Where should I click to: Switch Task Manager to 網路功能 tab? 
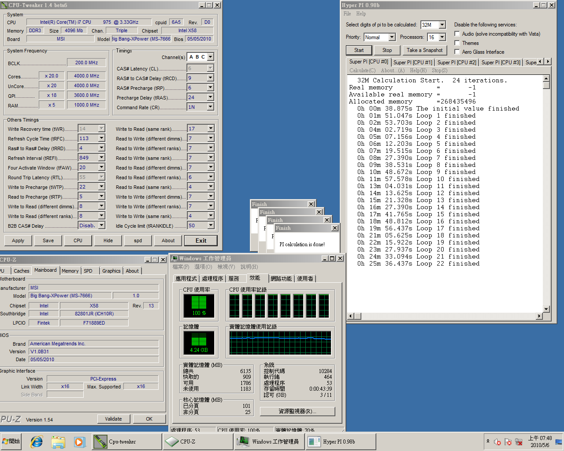point(281,278)
